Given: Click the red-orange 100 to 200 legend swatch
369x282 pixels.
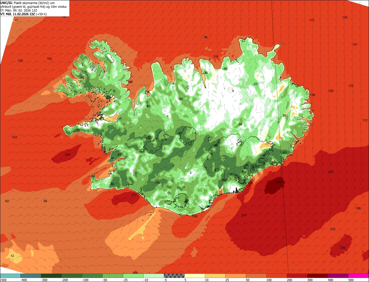Looking at the screenshot, I should click(277, 276).
